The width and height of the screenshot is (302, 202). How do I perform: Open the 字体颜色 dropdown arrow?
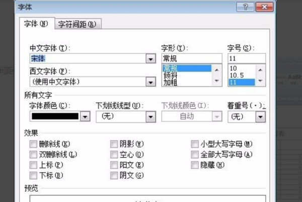(85, 116)
